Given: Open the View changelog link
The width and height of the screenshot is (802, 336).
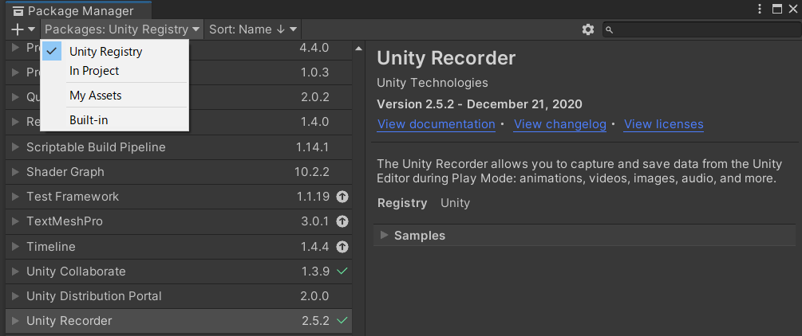Looking at the screenshot, I should coord(560,124).
